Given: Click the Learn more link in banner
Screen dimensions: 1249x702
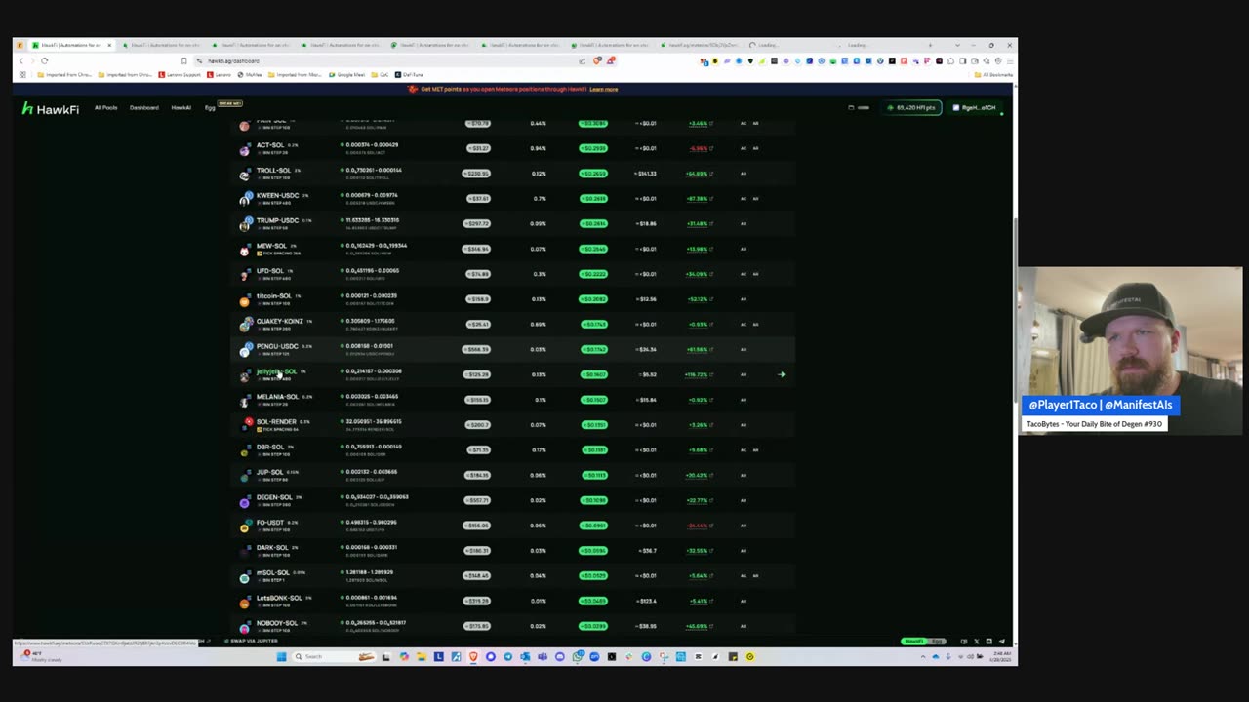Looking at the screenshot, I should point(603,89).
